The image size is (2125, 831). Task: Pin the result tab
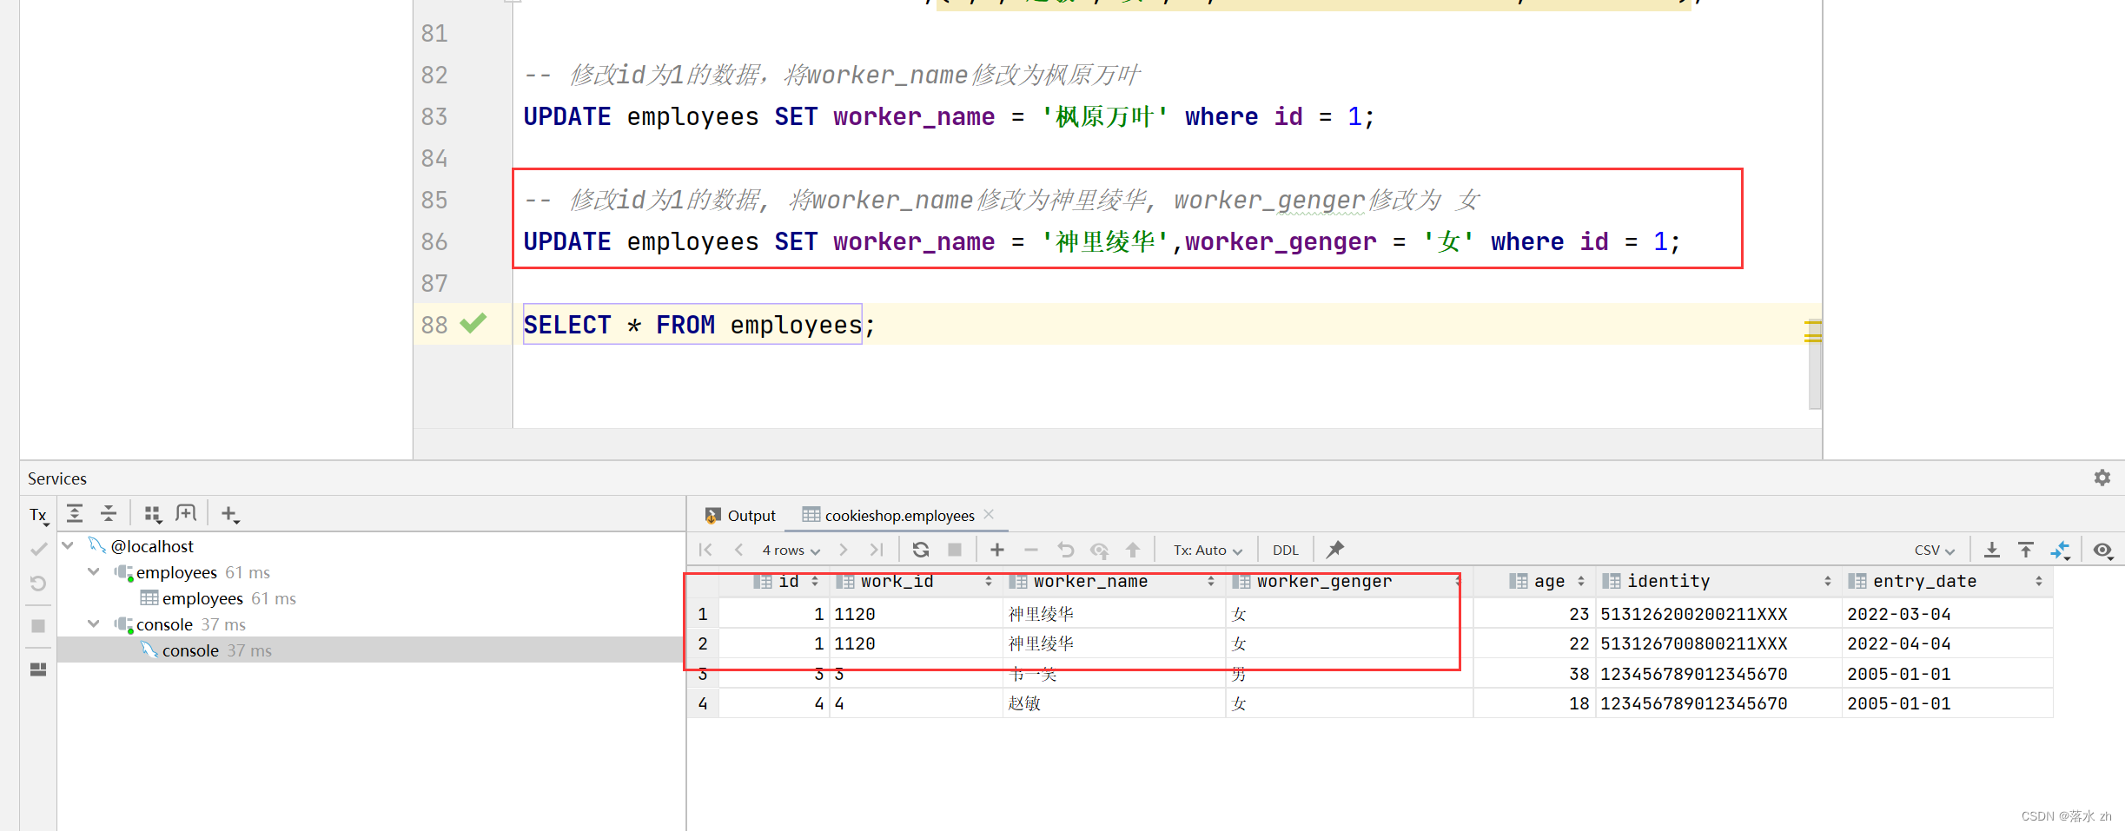click(1335, 549)
